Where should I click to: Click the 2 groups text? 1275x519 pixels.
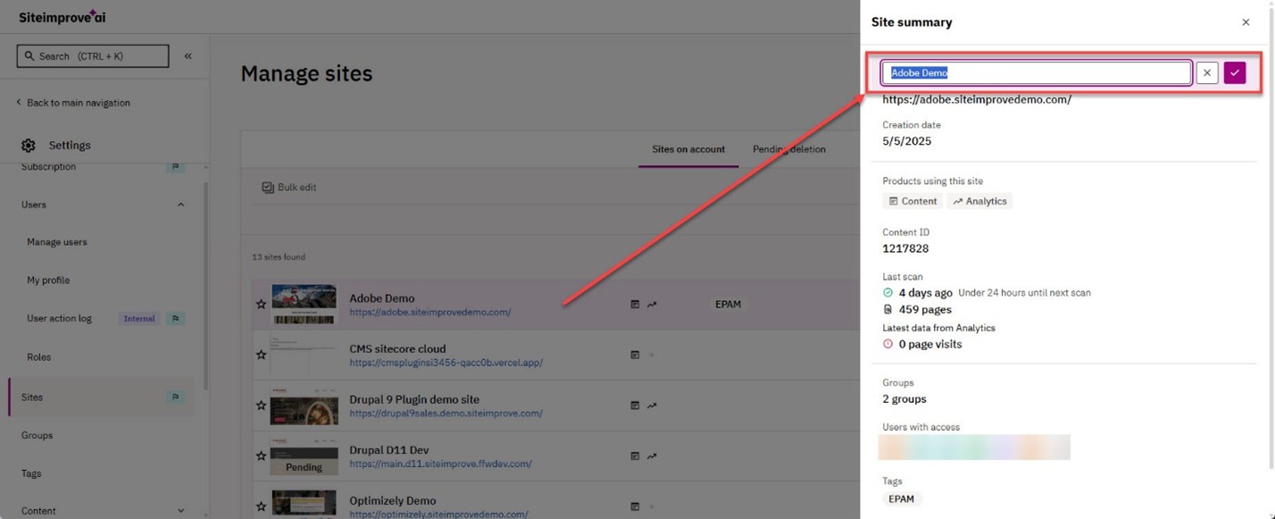pos(904,399)
